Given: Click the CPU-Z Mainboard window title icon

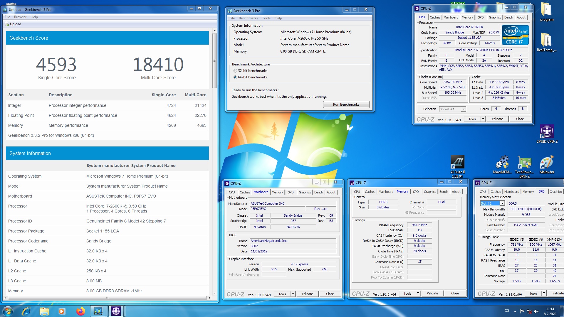Looking at the screenshot, I should [227, 183].
